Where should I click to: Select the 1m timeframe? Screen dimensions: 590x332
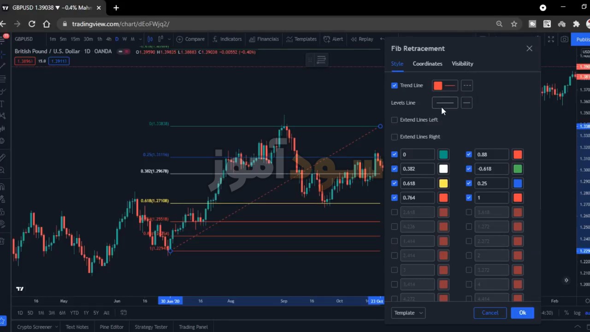tap(53, 39)
